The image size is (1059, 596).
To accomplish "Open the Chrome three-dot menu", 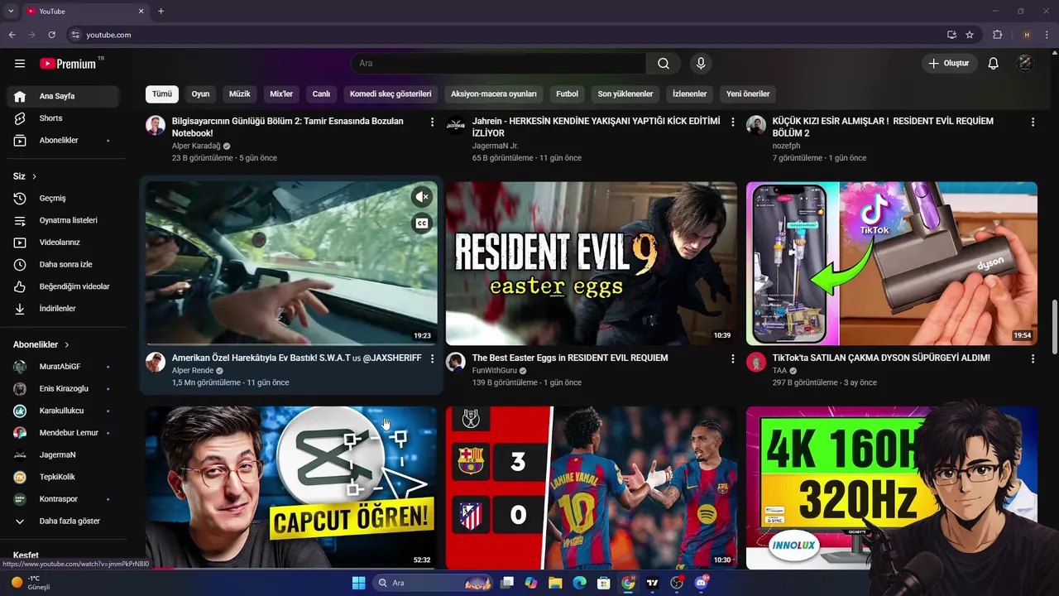I will (1047, 35).
